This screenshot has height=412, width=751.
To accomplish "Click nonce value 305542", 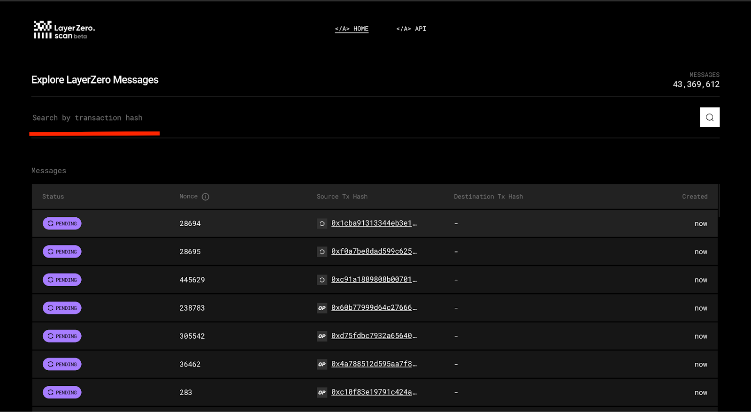I will point(192,336).
